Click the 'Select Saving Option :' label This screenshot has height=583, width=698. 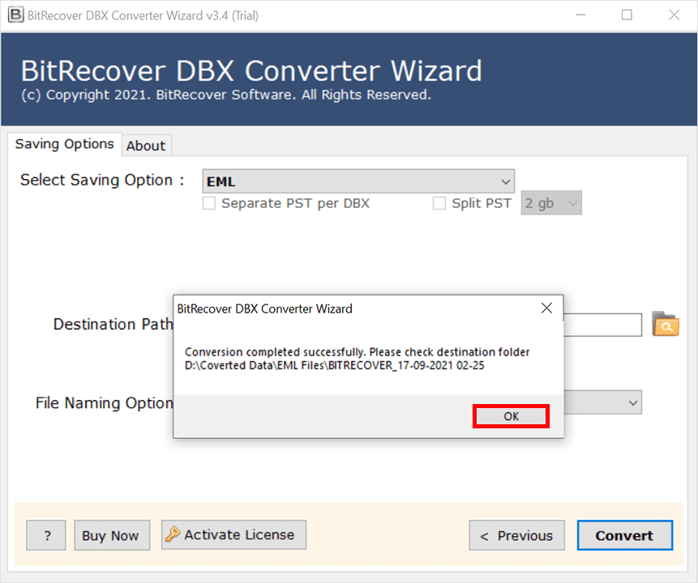102,180
